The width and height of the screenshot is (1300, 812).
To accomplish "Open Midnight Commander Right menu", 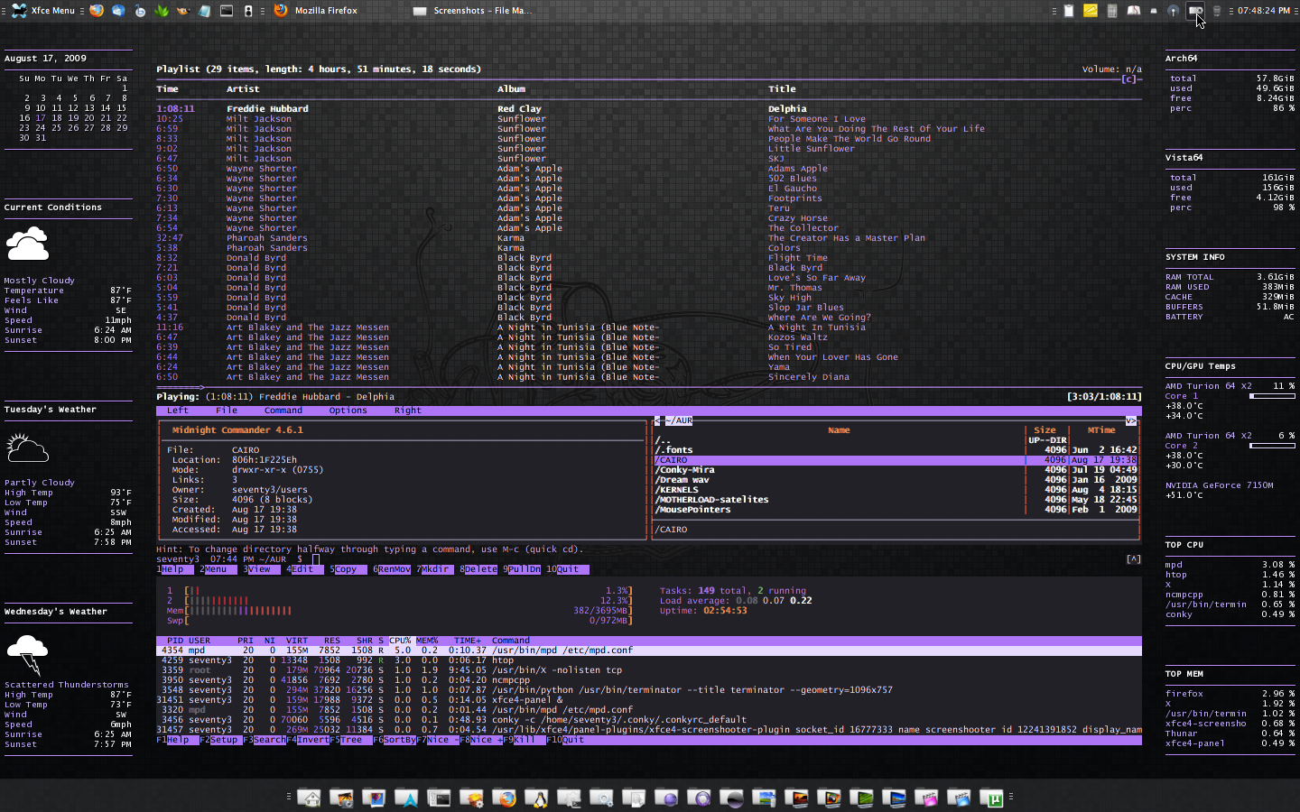I will pos(407,411).
